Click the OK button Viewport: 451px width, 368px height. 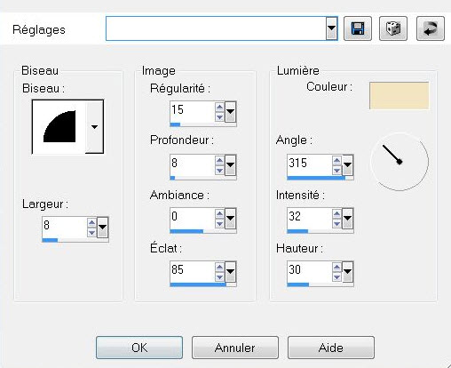pos(139,348)
